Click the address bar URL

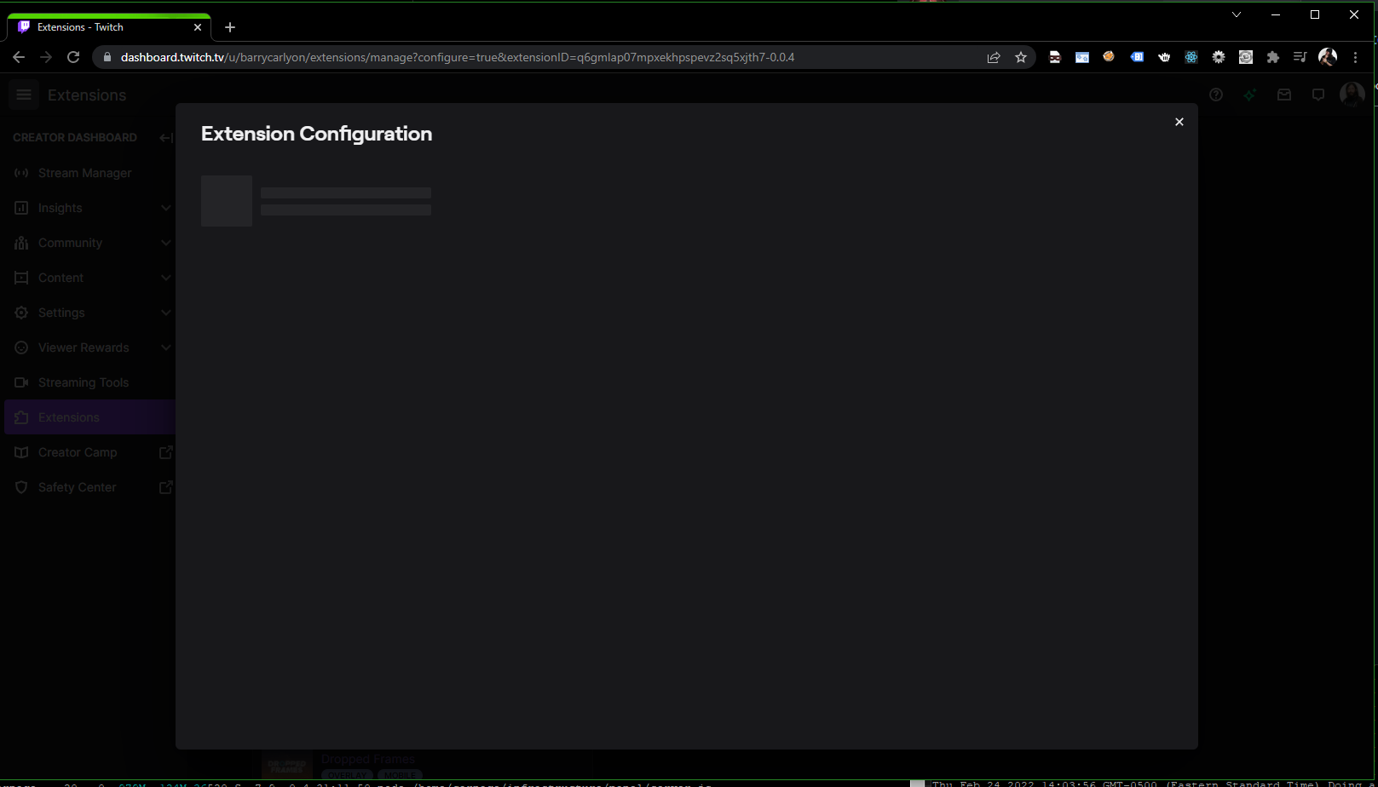[x=457, y=57]
